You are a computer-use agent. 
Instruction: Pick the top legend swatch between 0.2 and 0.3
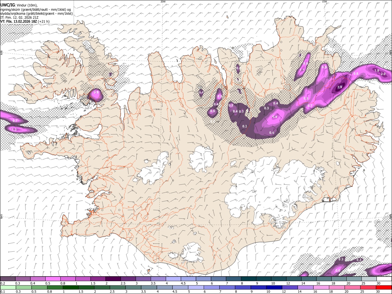point(8,279)
